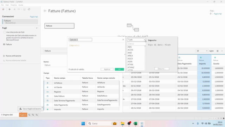
Task: Click the [Importo] formula text
Action: pyautogui.click(x=74, y=46)
